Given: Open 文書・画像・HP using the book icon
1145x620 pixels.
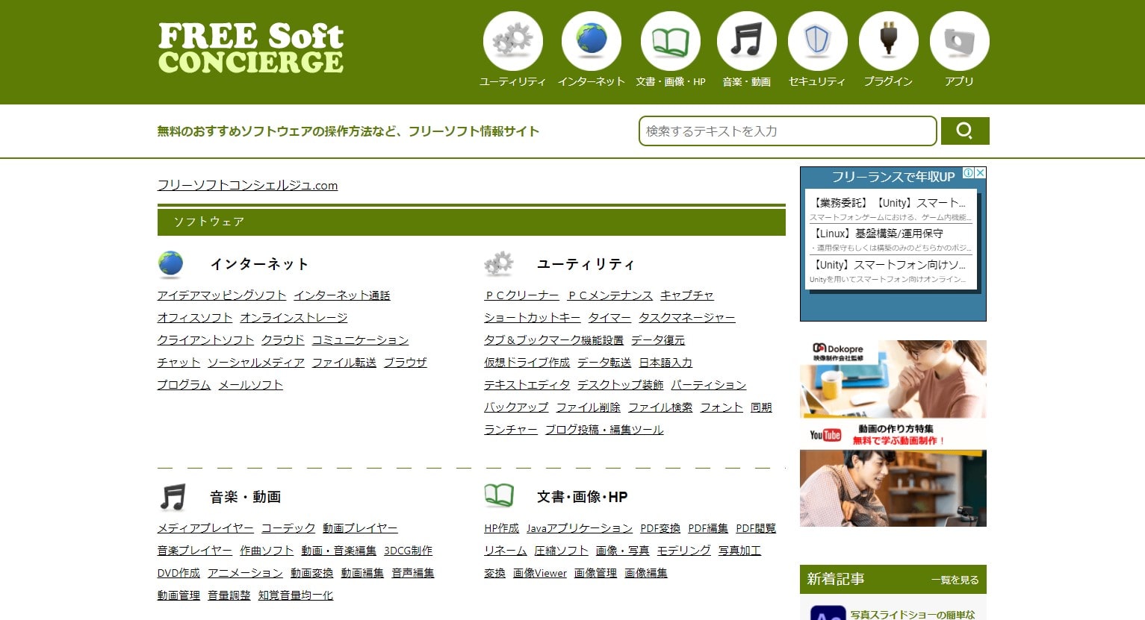Looking at the screenshot, I should pos(670,41).
